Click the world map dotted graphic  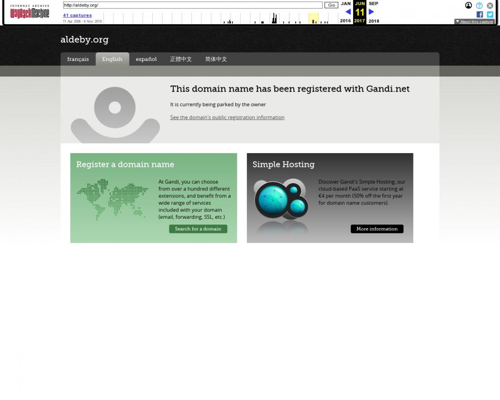(112, 200)
